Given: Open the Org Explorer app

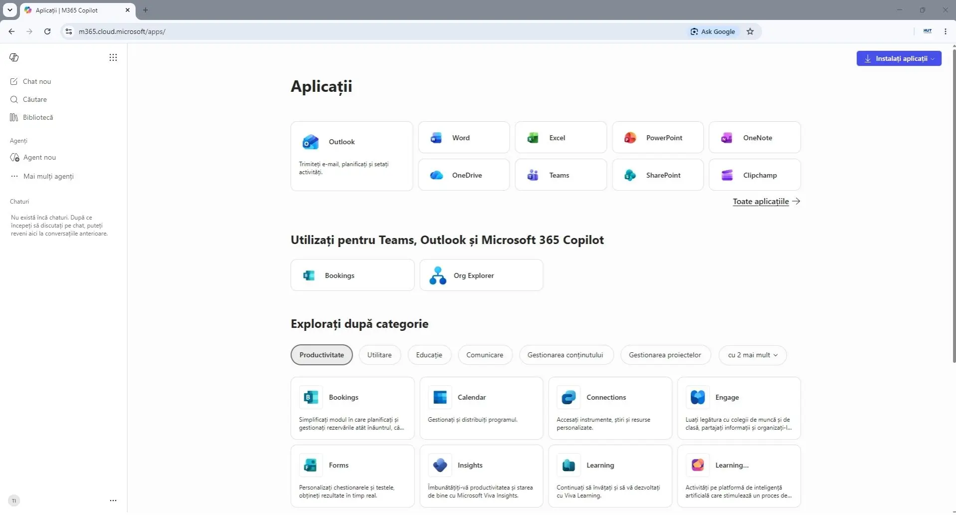Looking at the screenshot, I should click(481, 275).
